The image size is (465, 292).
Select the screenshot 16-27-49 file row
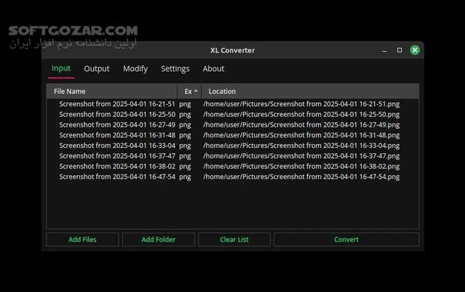[x=117, y=125]
